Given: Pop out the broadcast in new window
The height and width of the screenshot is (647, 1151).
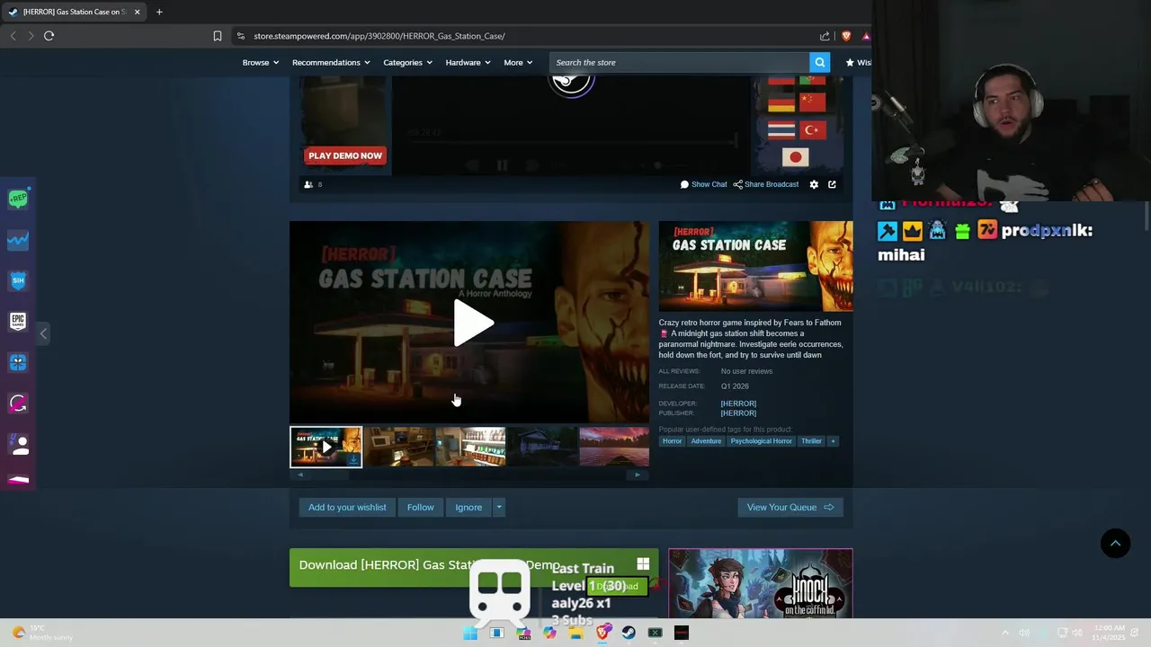Looking at the screenshot, I should (x=832, y=184).
